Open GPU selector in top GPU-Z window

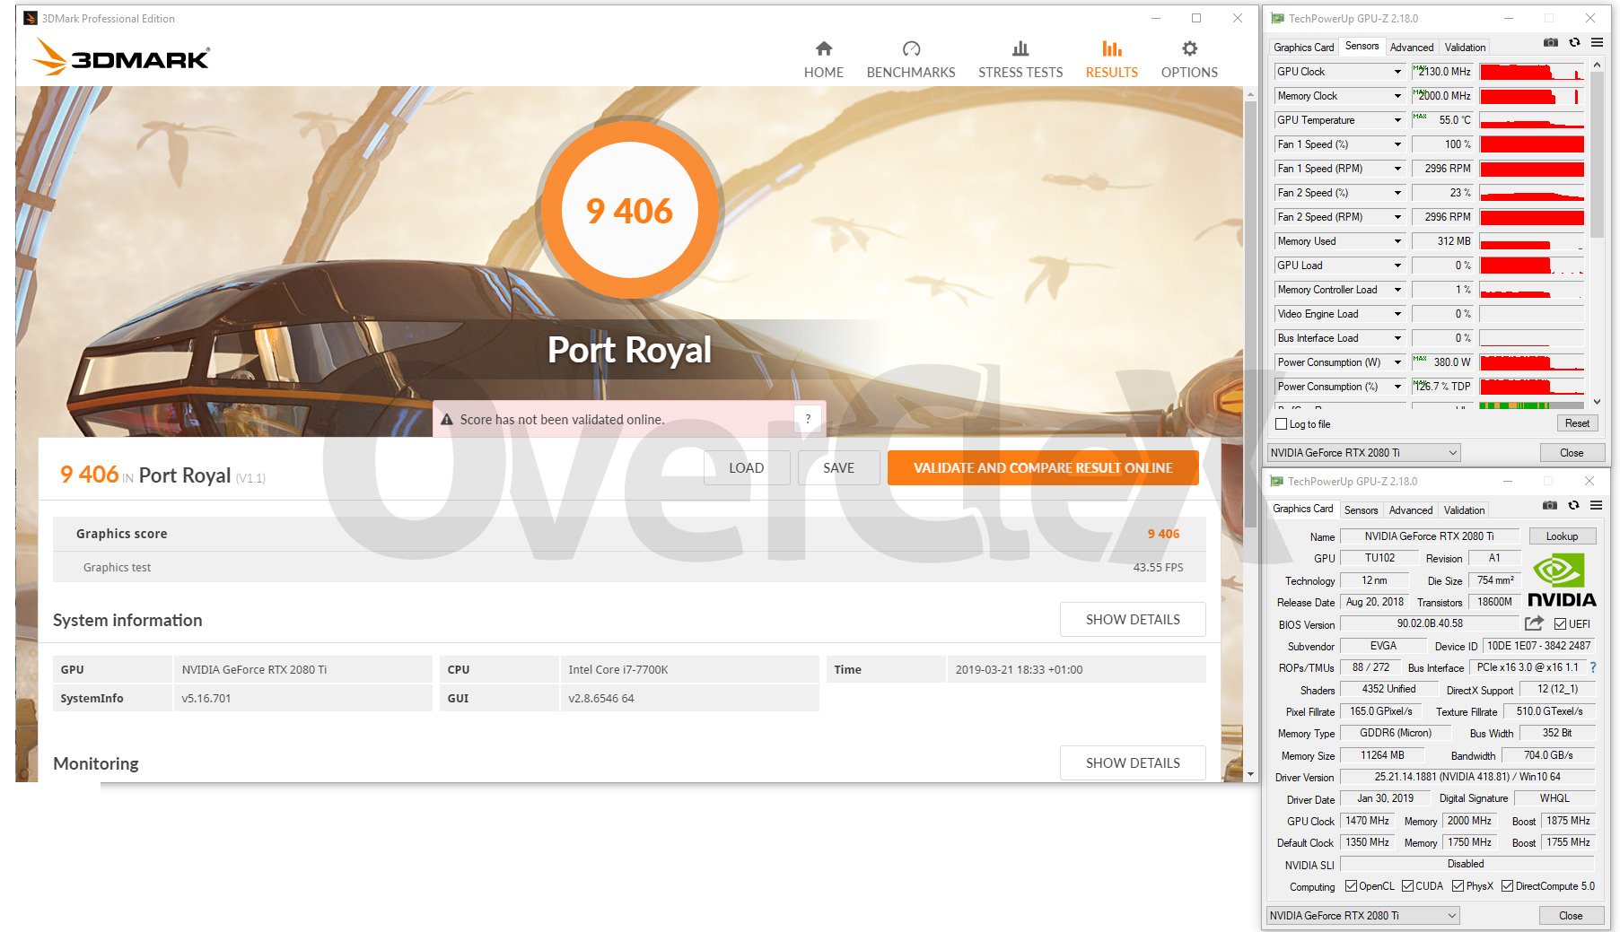1363,453
